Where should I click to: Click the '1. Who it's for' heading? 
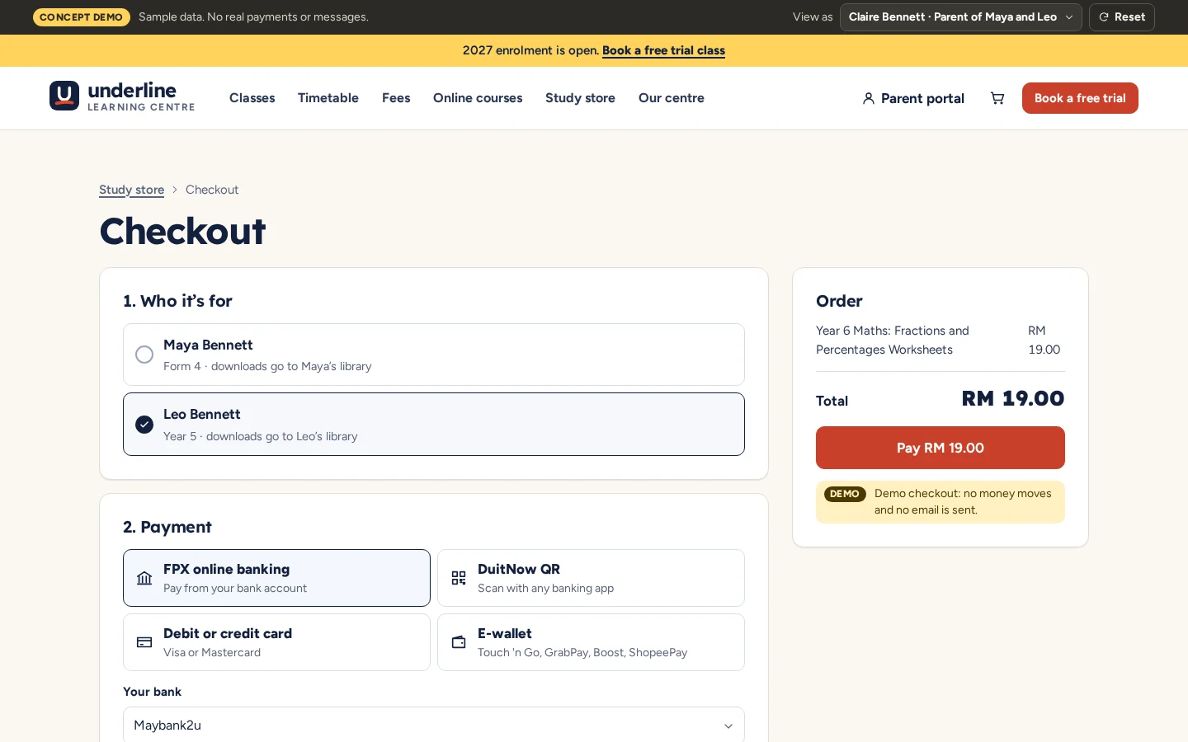pos(177,301)
